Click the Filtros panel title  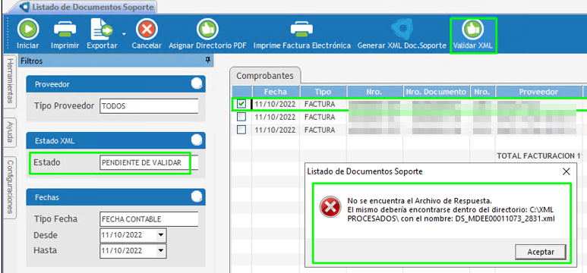(31, 61)
